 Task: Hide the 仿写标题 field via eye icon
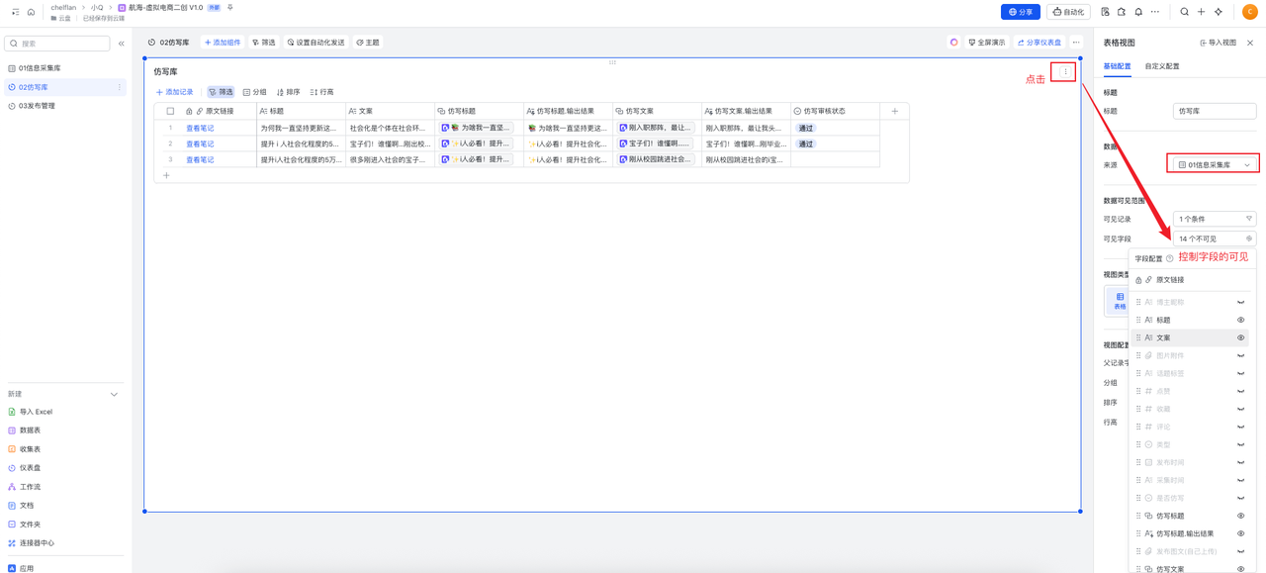click(x=1240, y=516)
